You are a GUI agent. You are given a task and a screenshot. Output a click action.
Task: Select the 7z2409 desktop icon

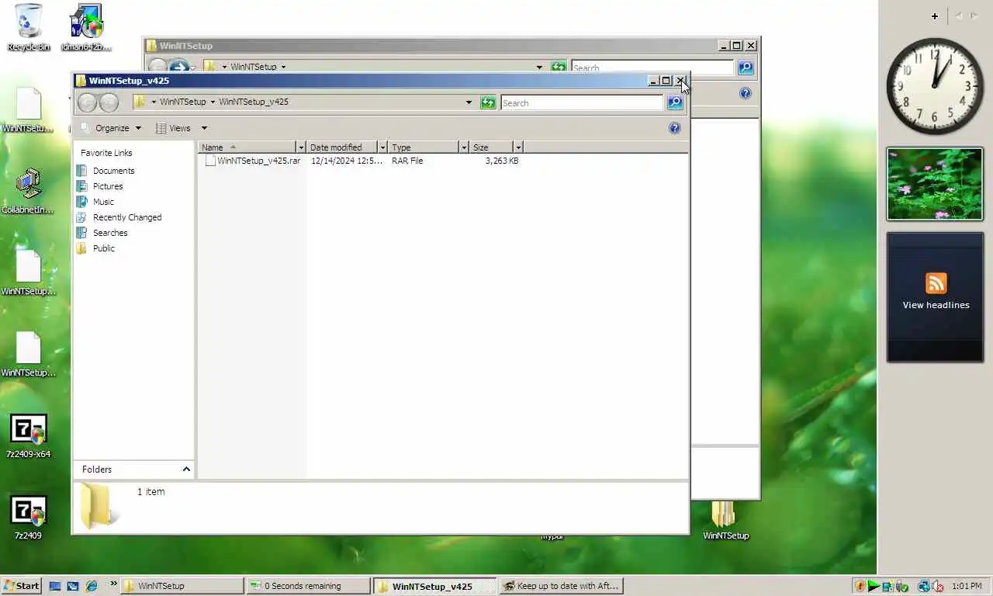[x=29, y=518]
